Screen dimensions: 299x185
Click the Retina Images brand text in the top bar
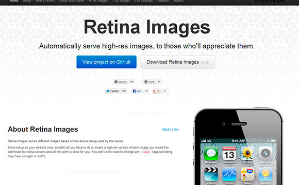(270, 1)
